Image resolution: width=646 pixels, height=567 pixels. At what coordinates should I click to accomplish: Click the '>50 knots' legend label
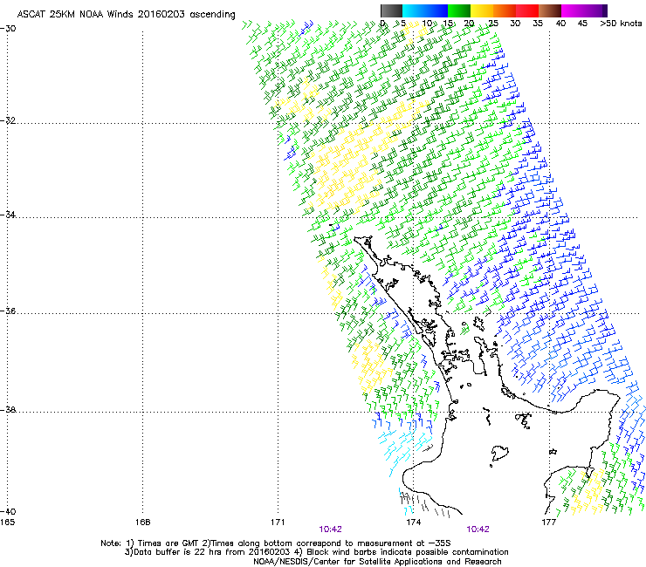621,24
